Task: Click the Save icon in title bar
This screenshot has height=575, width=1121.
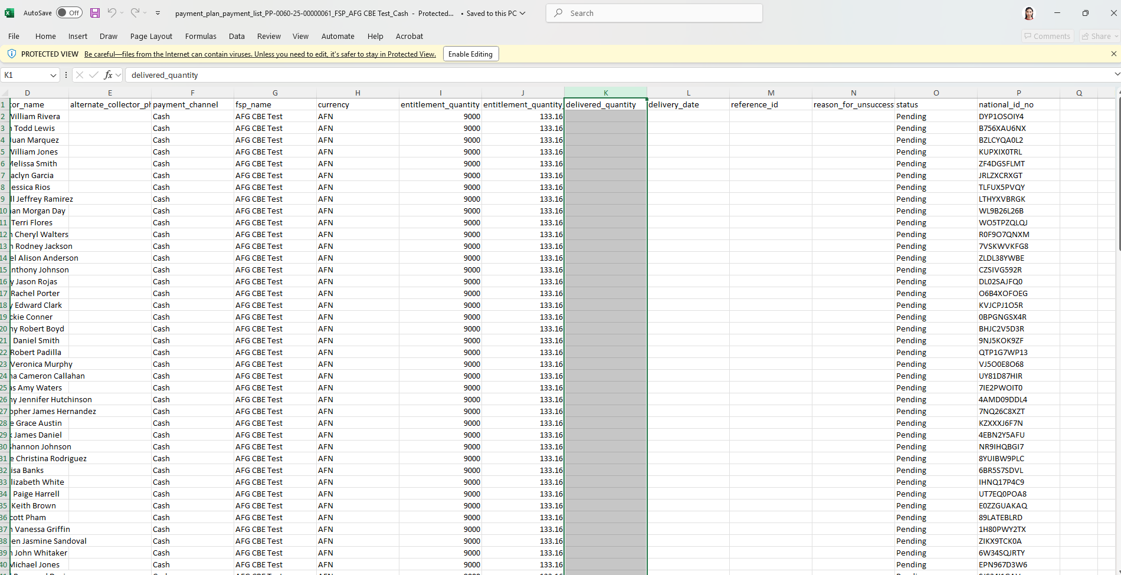Action: (94, 13)
